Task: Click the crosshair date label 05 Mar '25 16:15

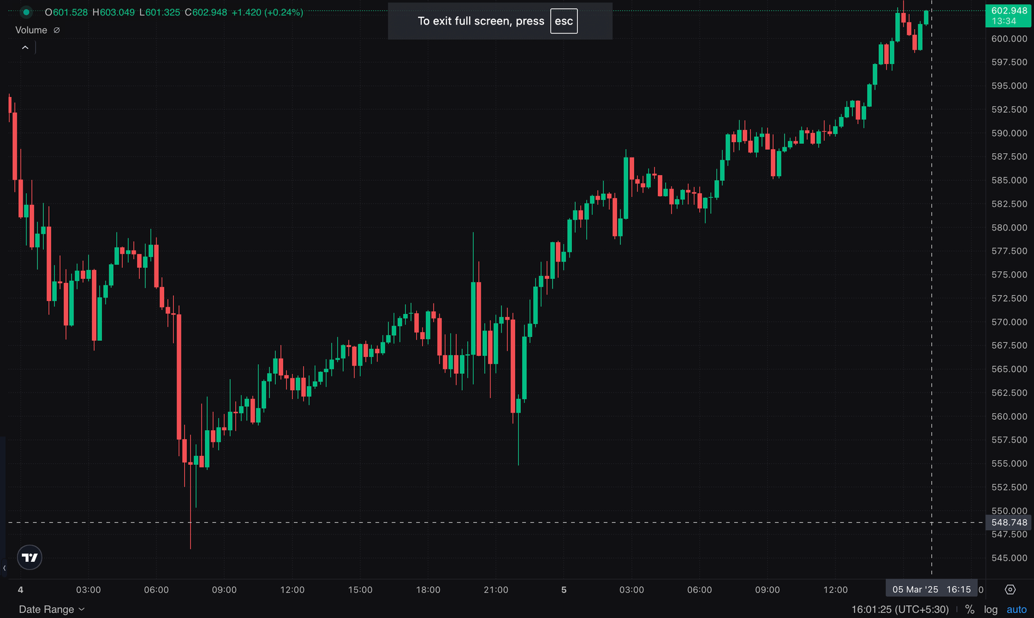Action: [931, 590]
